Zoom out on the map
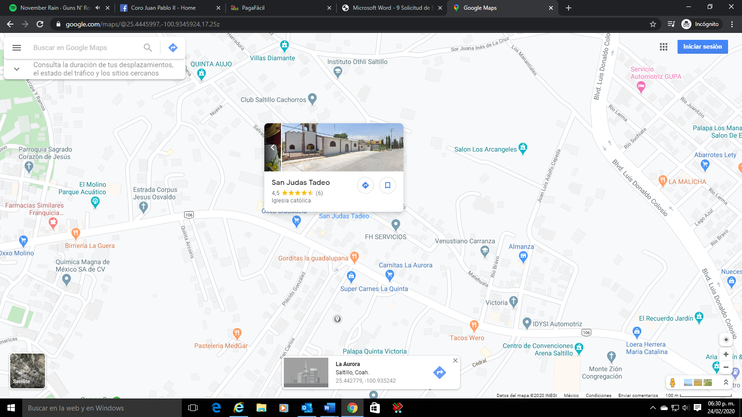 click(x=726, y=367)
